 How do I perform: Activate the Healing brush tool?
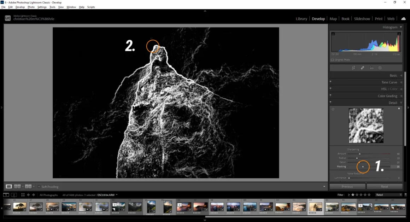pyautogui.click(x=362, y=68)
